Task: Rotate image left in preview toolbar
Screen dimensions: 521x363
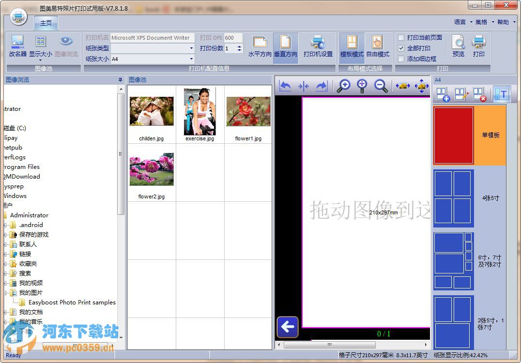Action: (x=285, y=86)
